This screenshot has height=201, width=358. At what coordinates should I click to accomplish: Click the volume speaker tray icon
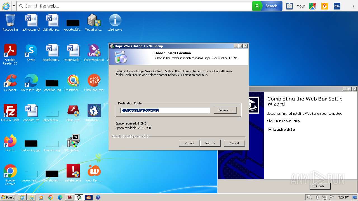(x=318, y=197)
